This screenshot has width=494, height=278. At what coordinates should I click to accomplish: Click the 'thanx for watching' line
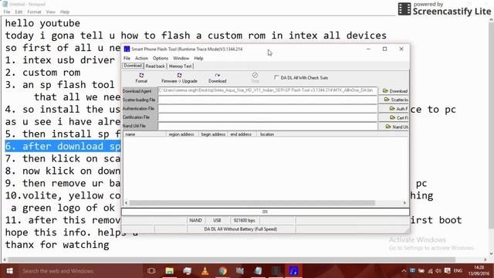tap(57, 245)
